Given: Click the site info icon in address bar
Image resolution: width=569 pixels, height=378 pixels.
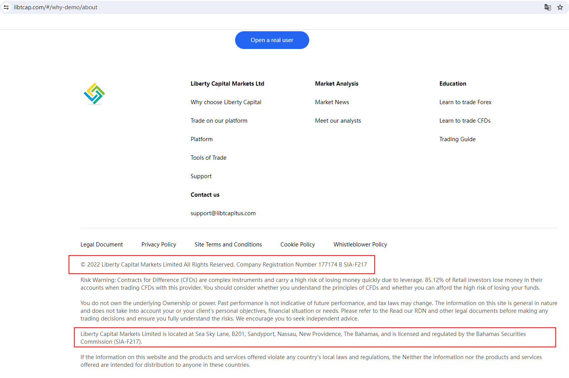Looking at the screenshot, I should (x=6, y=7).
